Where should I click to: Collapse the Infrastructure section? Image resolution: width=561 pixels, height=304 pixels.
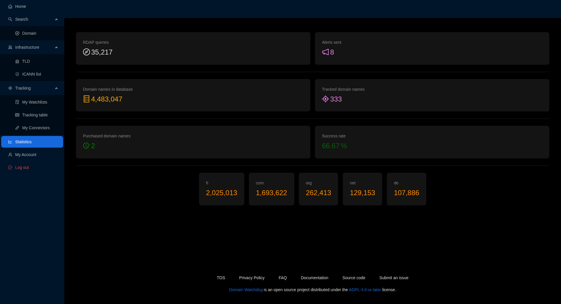click(x=56, y=47)
